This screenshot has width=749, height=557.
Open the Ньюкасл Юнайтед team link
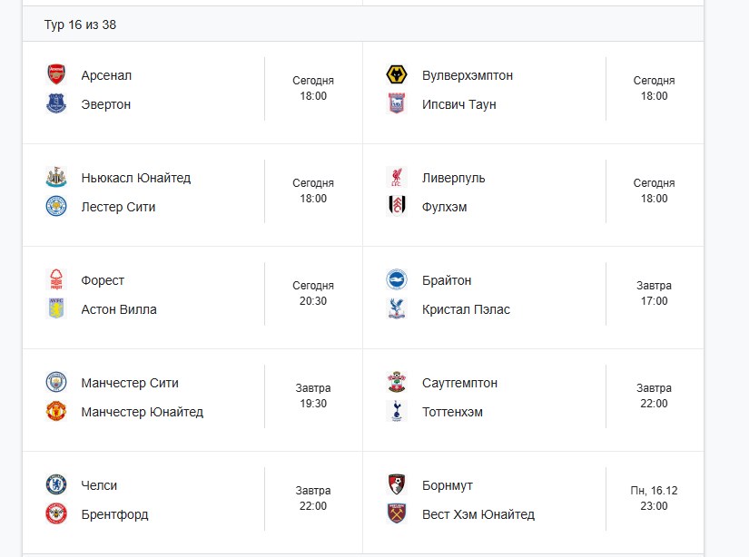(135, 178)
